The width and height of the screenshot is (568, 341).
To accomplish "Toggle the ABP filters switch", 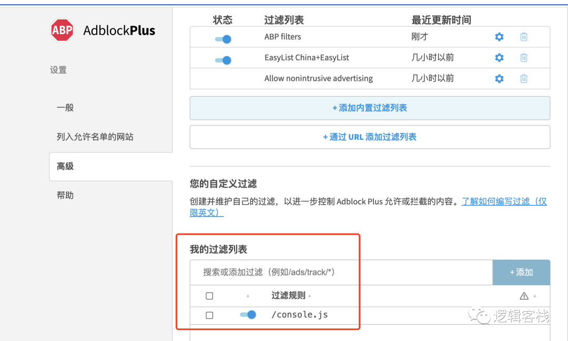I will [223, 39].
